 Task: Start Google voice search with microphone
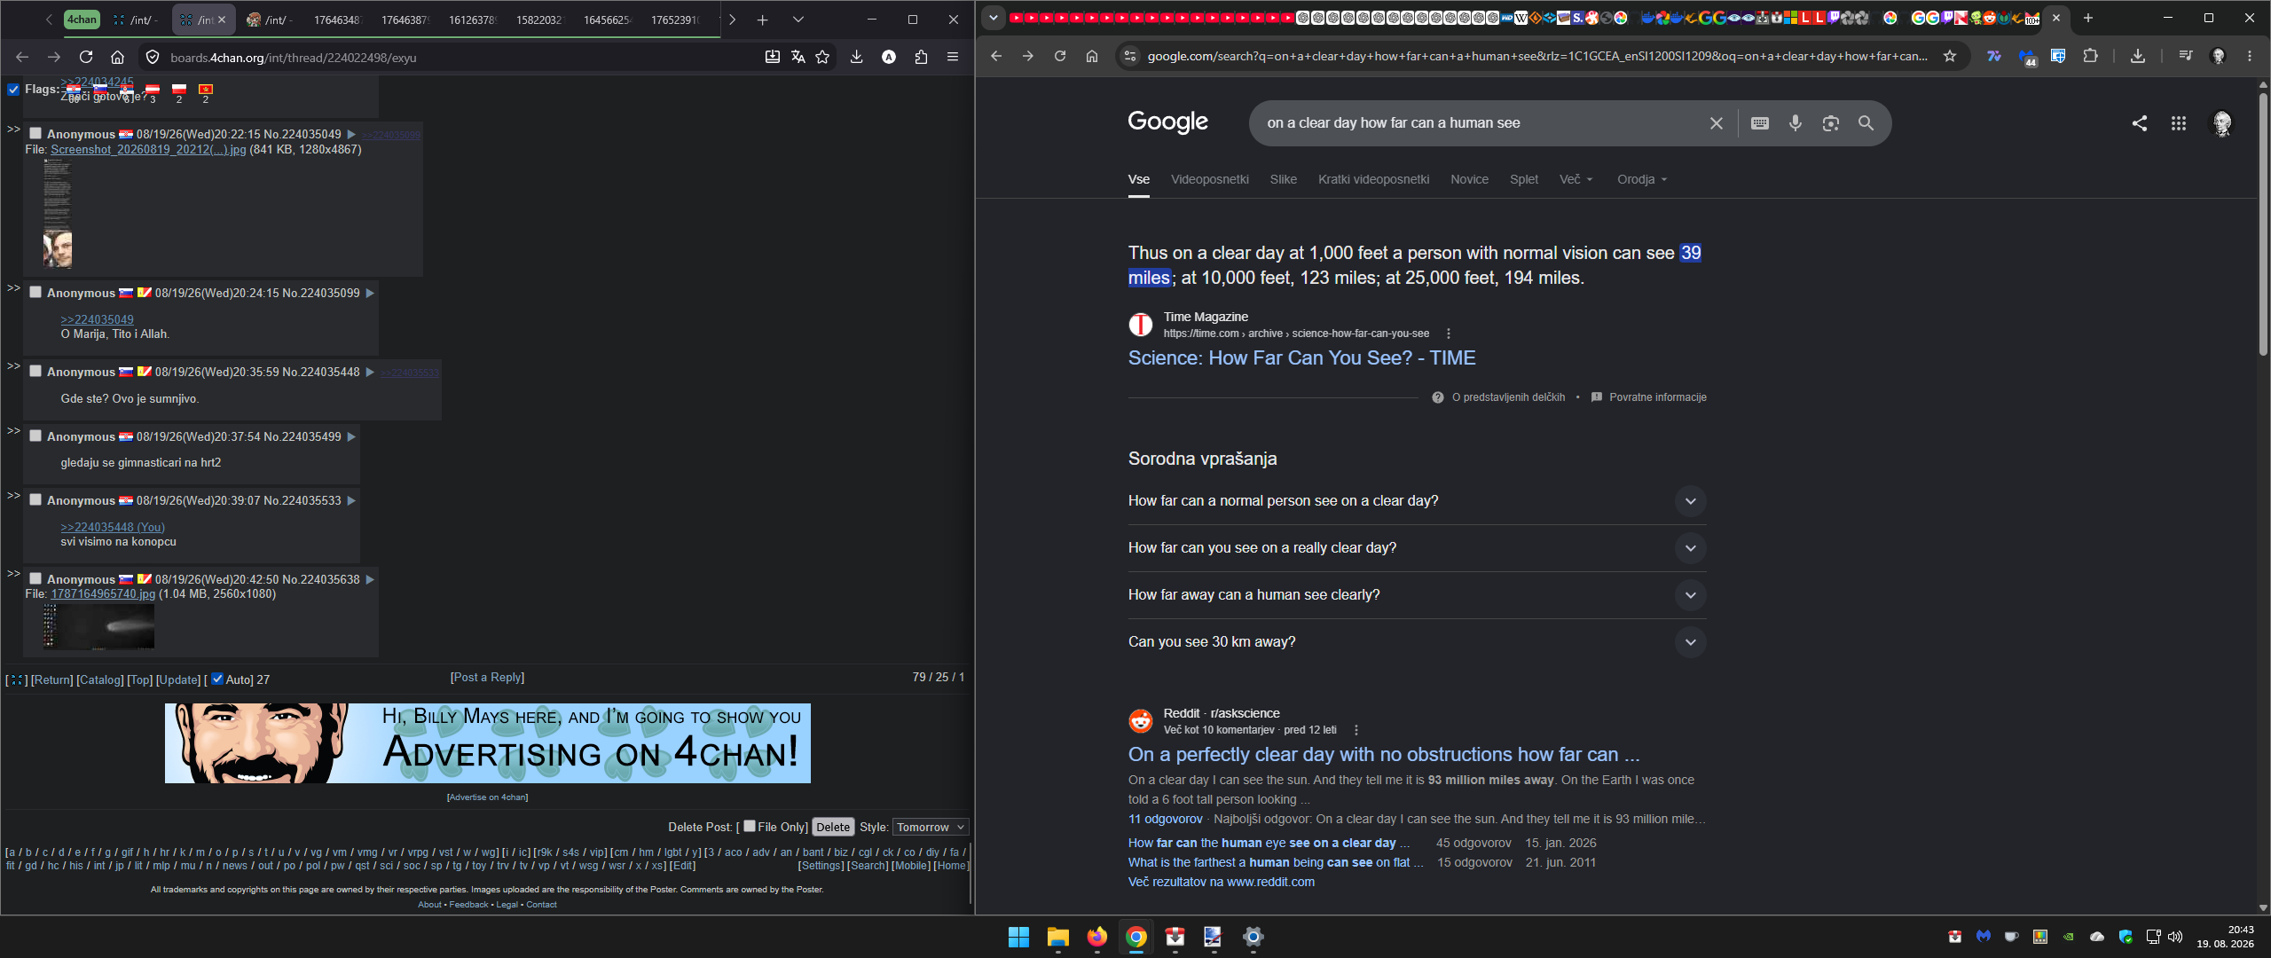click(1796, 123)
